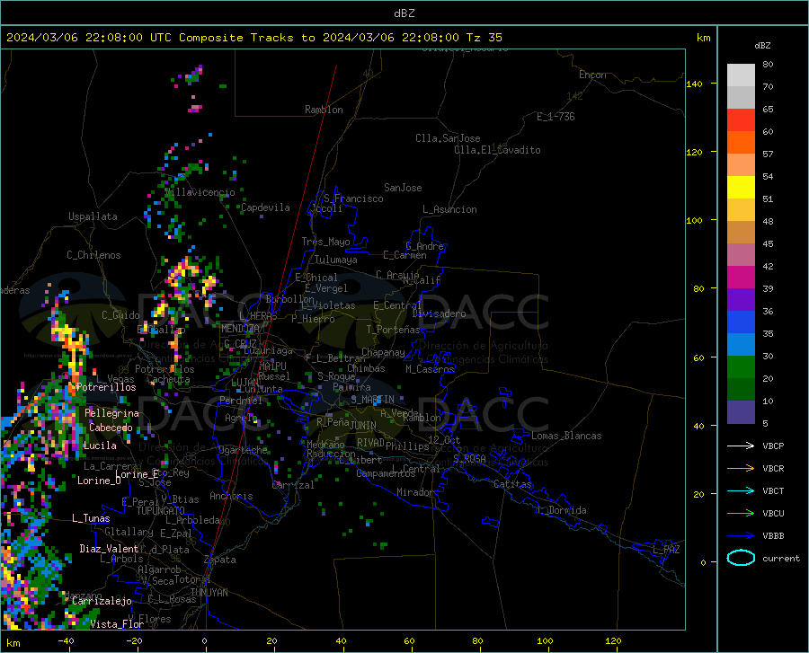
Task: Pick the purple 39 dBZ swatch
Action: (741, 300)
